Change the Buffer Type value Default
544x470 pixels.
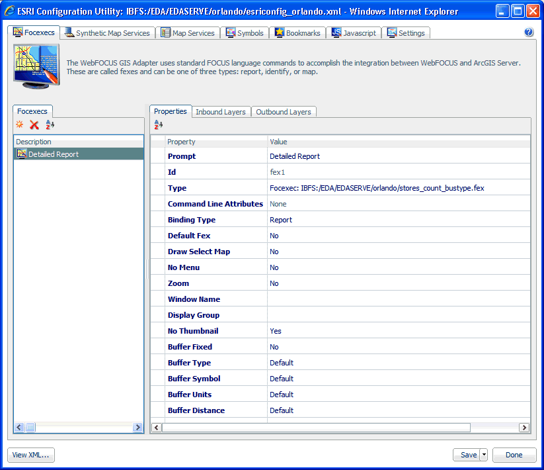(399, 363)
